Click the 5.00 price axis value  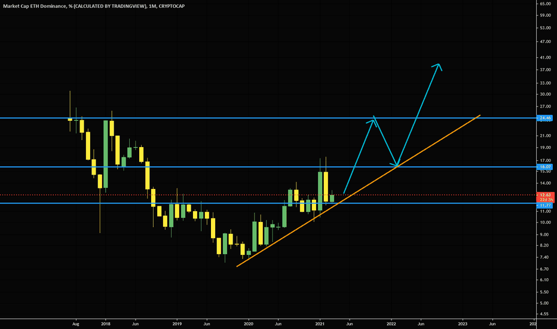click(545, 303)
